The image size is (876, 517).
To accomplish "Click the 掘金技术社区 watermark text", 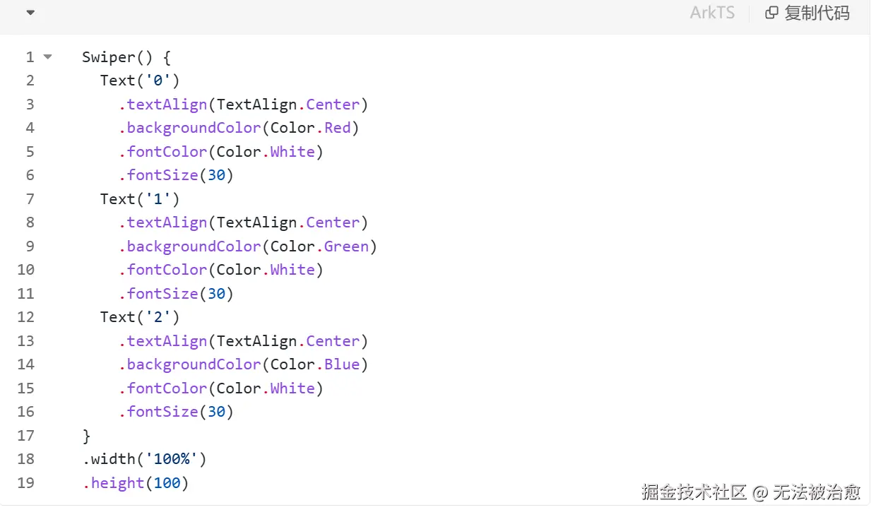I will (x=694, y=492).
